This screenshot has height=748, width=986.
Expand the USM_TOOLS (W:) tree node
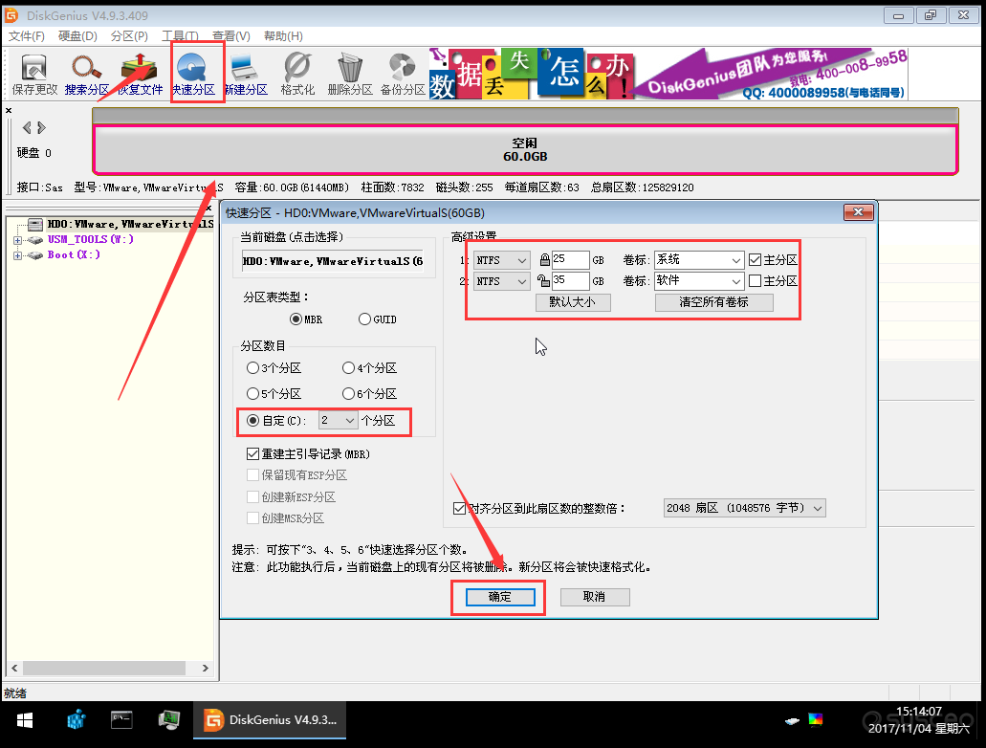point(17,240)
